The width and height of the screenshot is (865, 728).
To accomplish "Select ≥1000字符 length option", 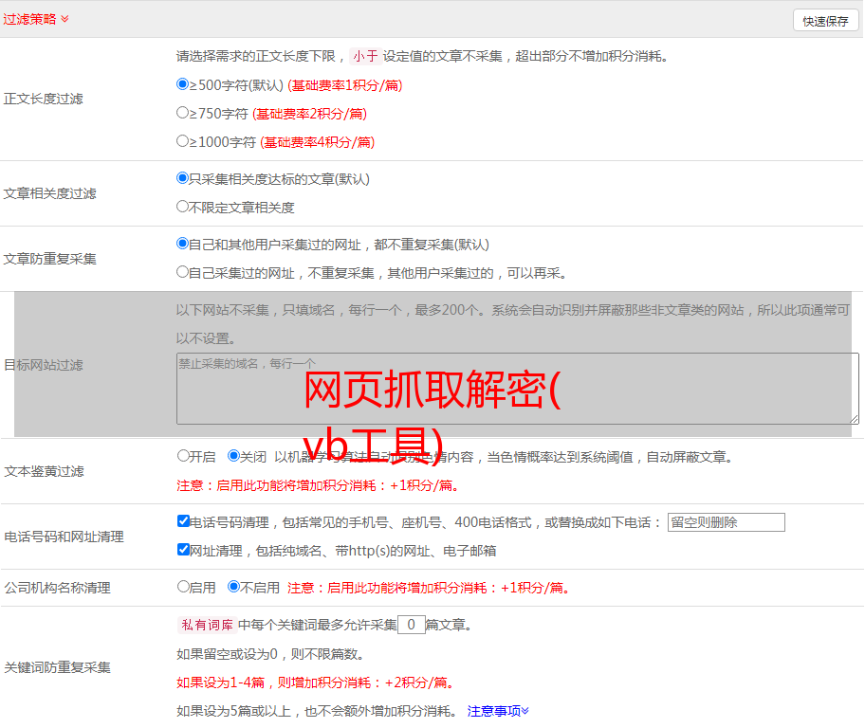I will click(x=183, y=141).
